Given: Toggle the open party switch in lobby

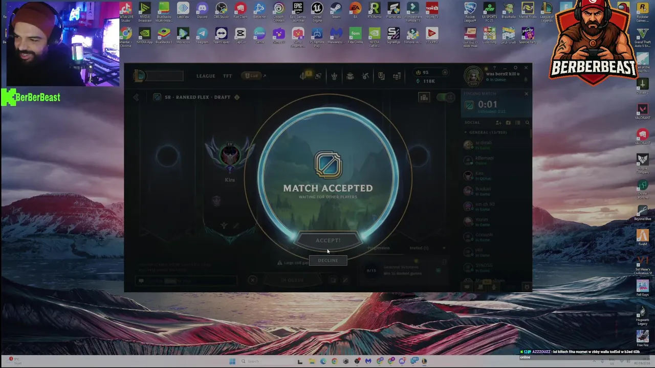Looking at the screenshot, I should point(446,97).
